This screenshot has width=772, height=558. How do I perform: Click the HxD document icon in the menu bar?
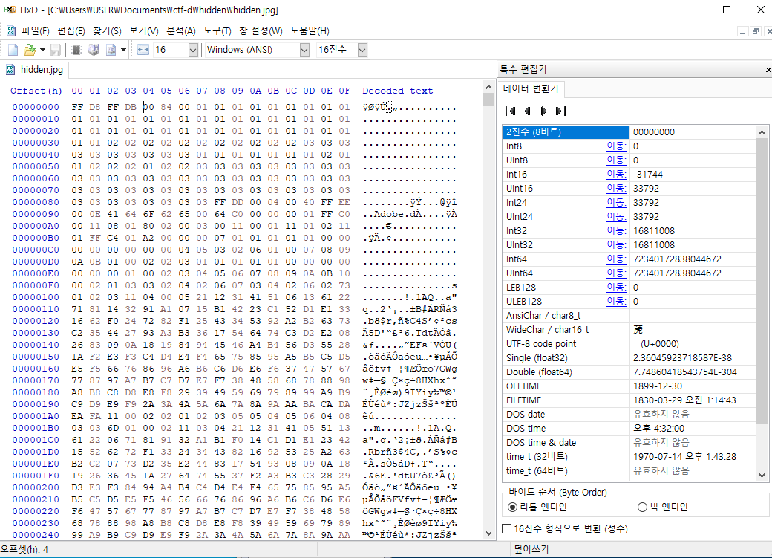tap(11, 30)
